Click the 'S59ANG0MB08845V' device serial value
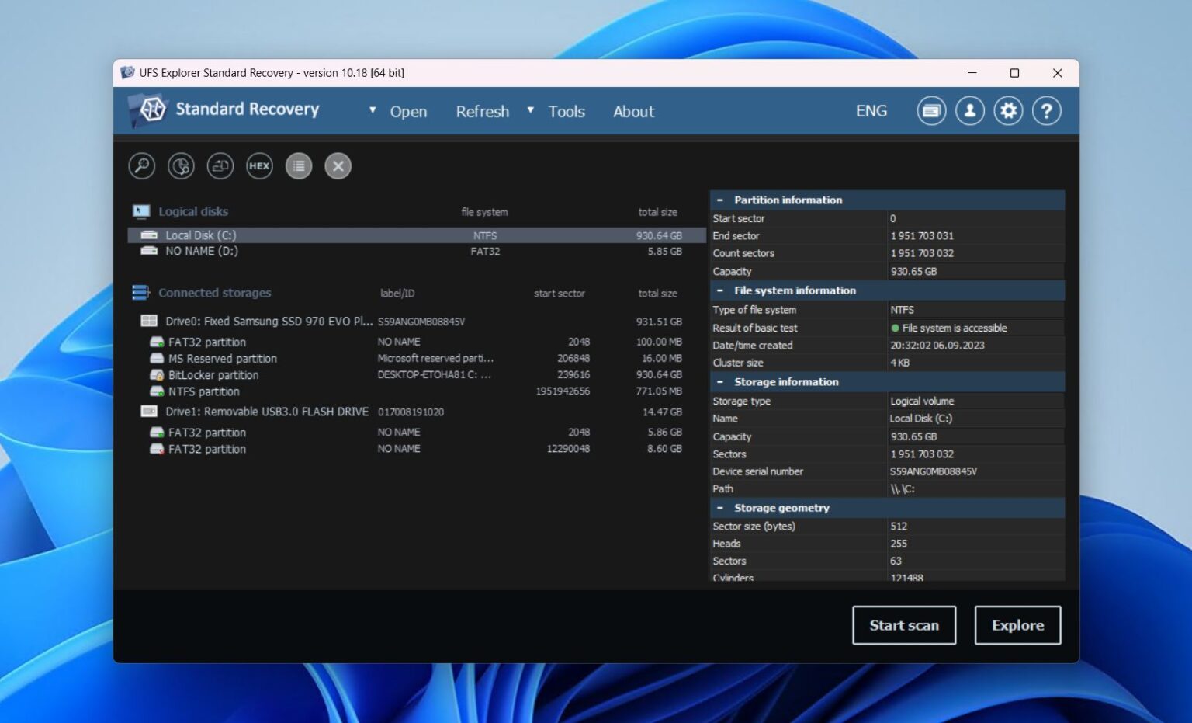This screenshot has width=1192, height=723. (933, 471)
